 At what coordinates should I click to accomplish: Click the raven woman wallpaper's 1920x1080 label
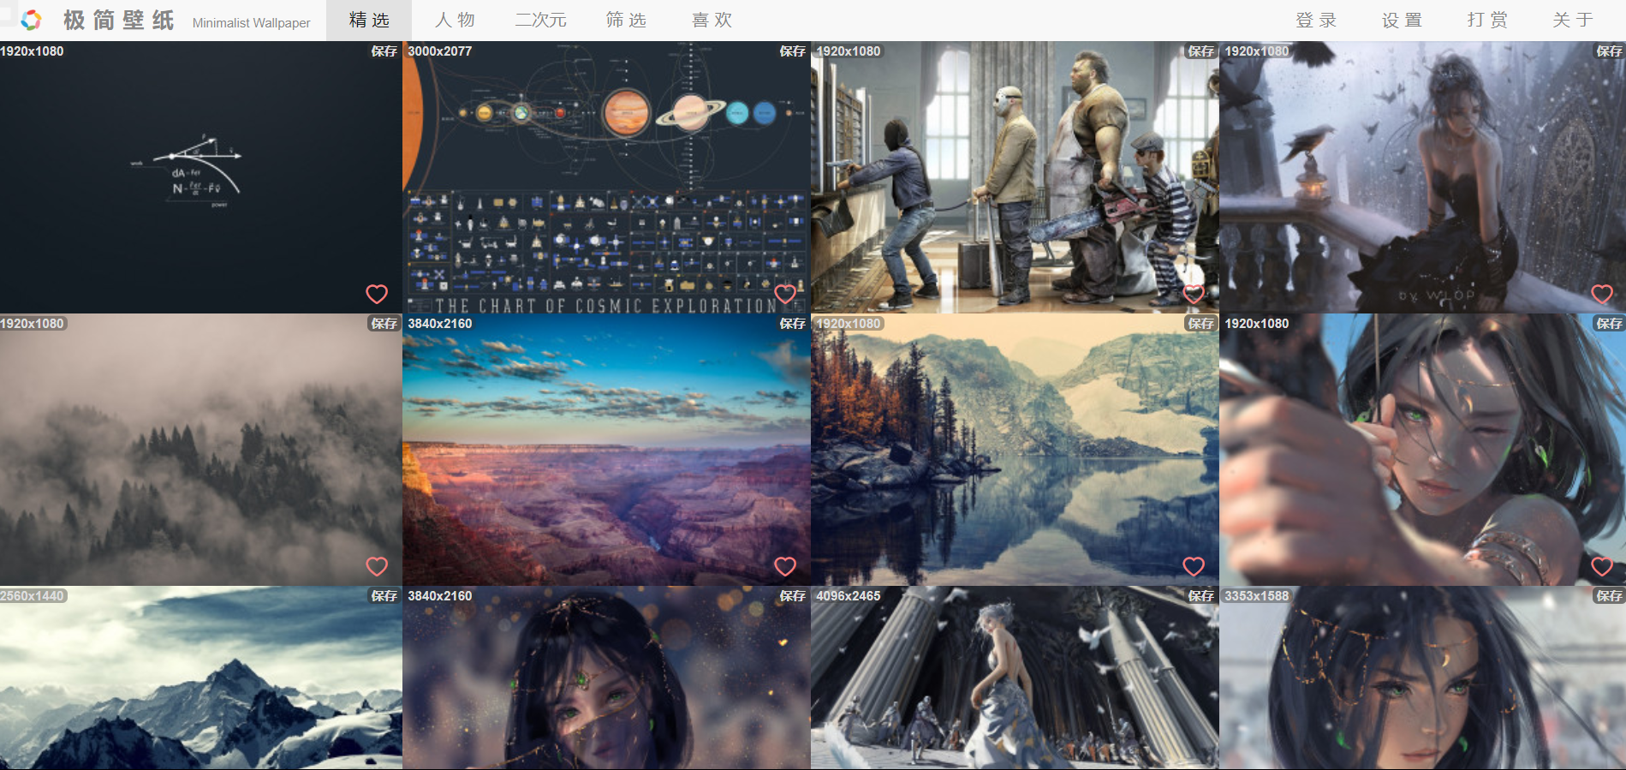click(x=1257, y=51)
